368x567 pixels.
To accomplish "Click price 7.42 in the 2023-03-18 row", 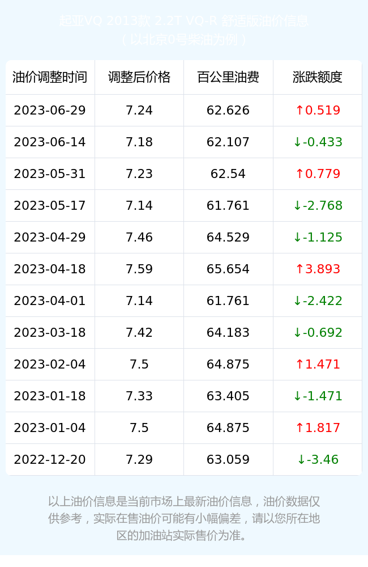I will tap(139, 333).
